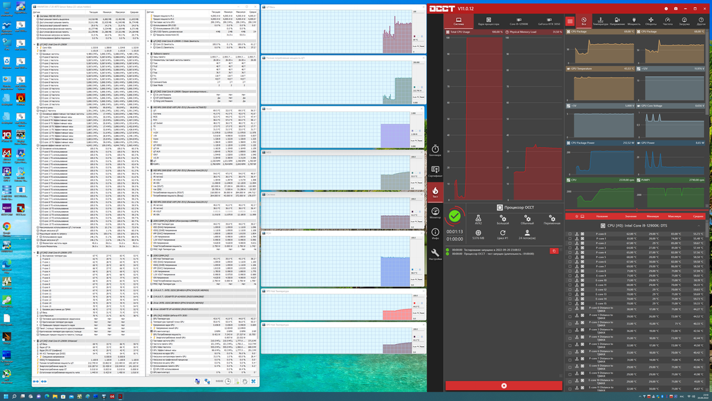Open the OCCT Monitor sidebar section

click(x=435, y=213)
